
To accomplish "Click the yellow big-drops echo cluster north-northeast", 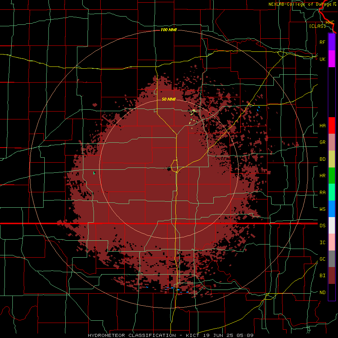I will [x=193, y=113].
